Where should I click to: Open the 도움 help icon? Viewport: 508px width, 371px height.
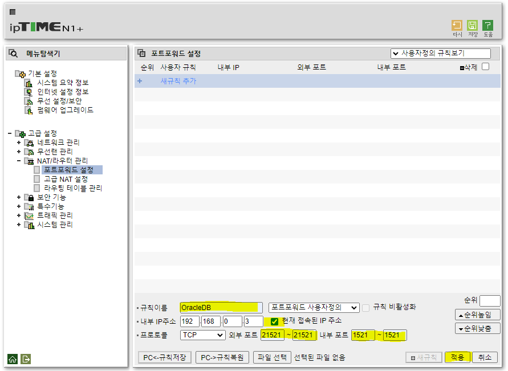click(x=488, y=25)
